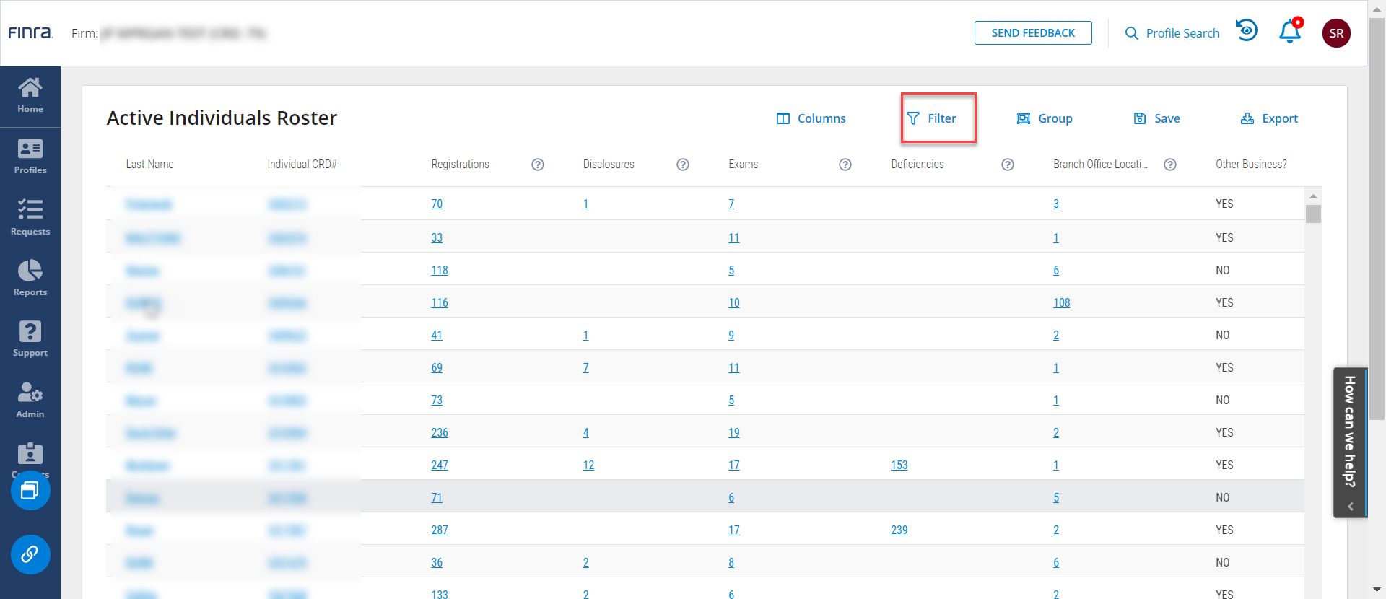Click the help icon beside Registrations
1386x599 pixels.
pos(538,165)
